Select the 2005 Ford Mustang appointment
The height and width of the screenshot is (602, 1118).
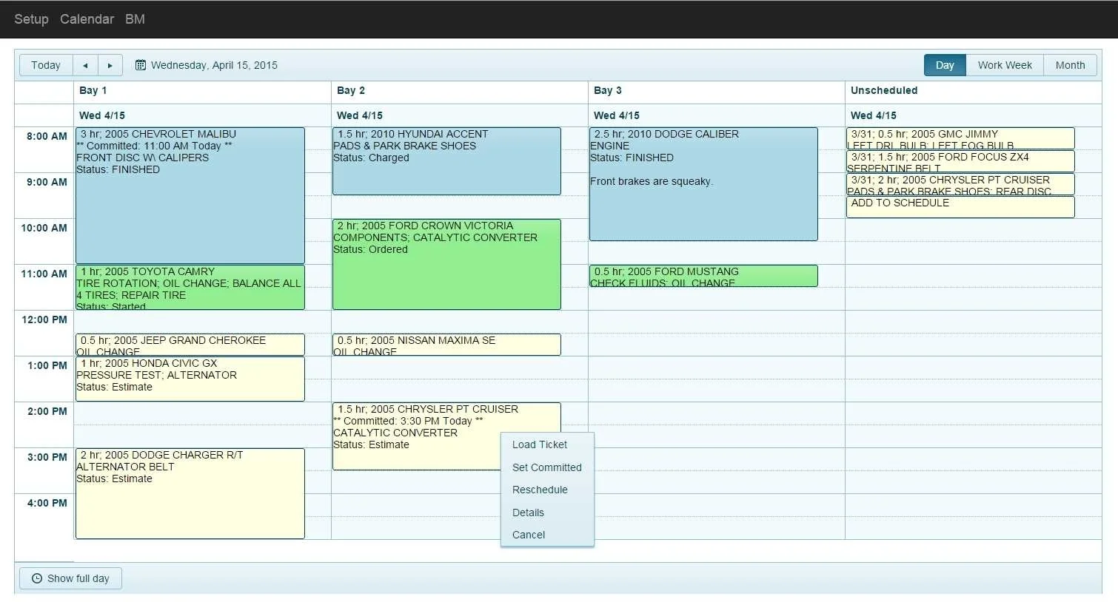click(x=703, y=276)
